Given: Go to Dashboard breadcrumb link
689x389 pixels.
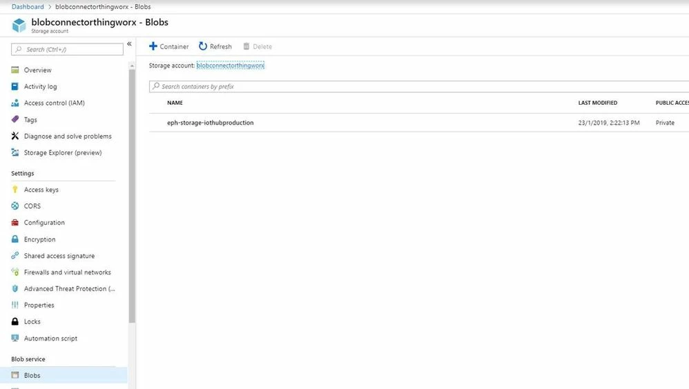Looking at the screenshot, I should click(x=28, y=7).
